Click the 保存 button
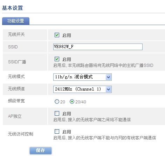 (x=41, y=150)
